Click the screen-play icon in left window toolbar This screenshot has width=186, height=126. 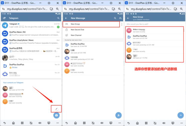coord(49,123)
